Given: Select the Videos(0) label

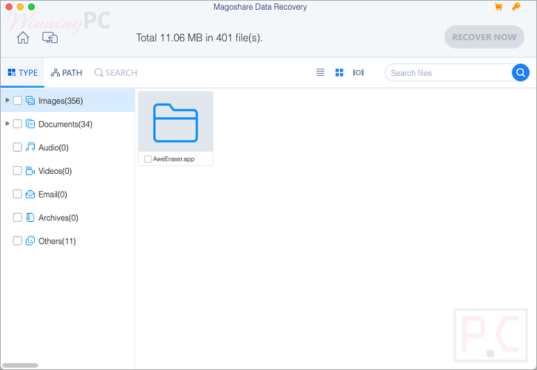Looking at the screenshot, I should coord(55,171).
